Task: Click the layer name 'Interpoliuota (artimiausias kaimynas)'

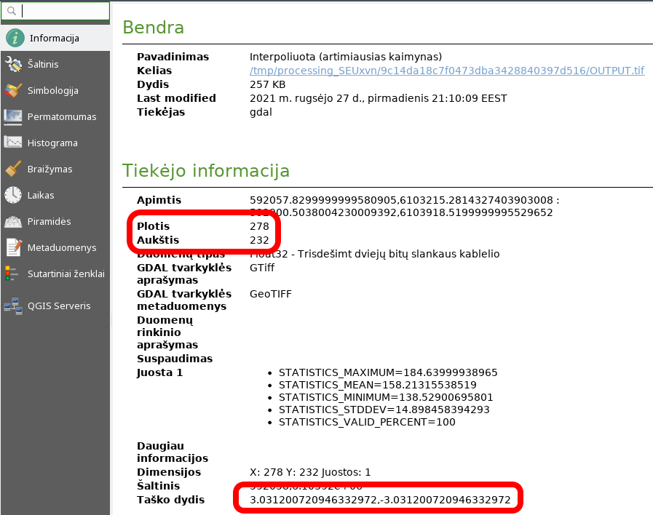Action: [x=346, y=57]
